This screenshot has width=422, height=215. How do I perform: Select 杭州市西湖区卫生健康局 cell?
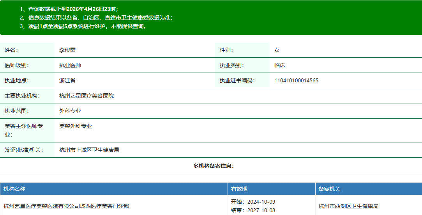(348, 206)
